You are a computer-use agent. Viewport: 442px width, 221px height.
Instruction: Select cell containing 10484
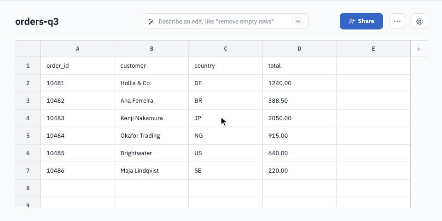(x=78, y=135)
